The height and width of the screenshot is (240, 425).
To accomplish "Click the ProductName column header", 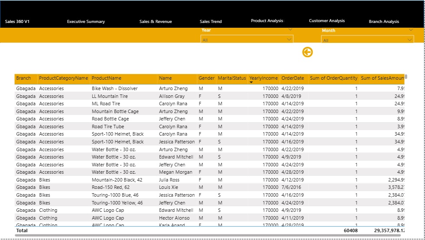I will (106, 78).
